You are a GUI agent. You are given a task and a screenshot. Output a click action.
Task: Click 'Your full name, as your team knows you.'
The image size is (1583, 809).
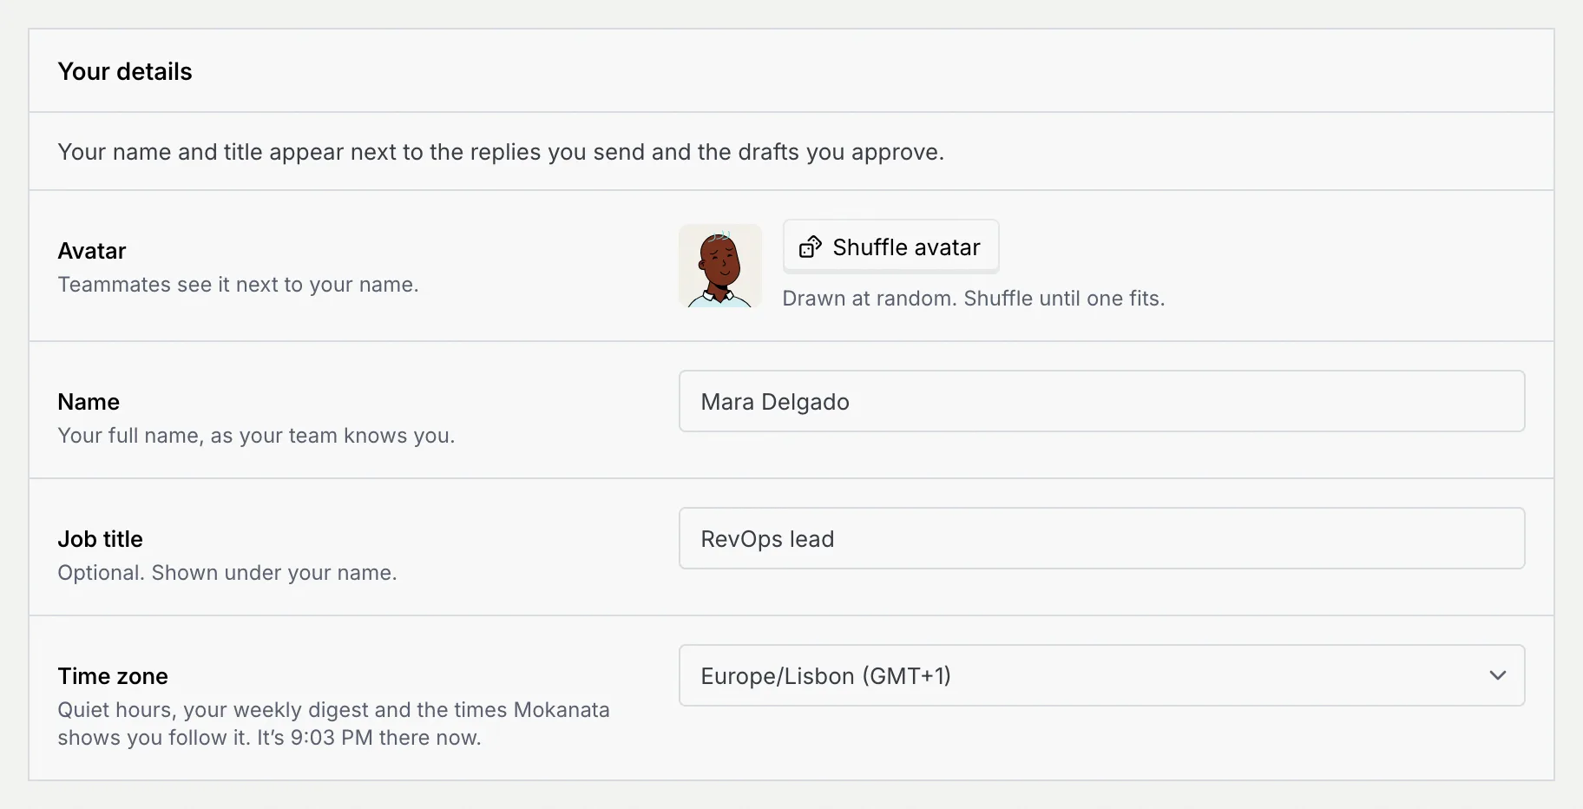pos(256,436)
